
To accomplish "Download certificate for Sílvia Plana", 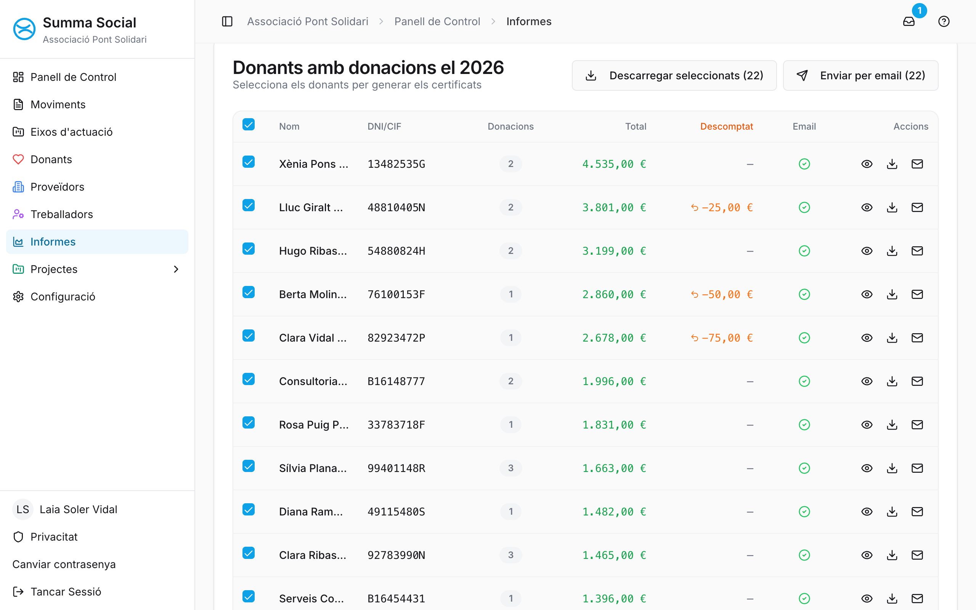I will click(x=892, y=468).
